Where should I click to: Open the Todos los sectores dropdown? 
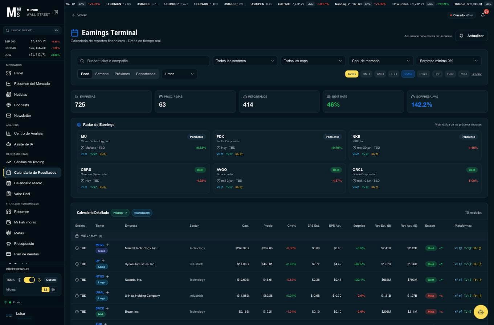point(245,61)
